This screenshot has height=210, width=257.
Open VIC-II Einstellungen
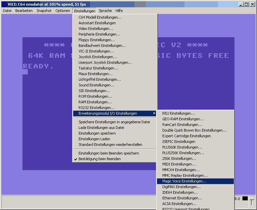tap(96, 51)
